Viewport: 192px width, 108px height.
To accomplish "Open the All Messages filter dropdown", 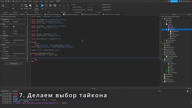I will point(5,91).
